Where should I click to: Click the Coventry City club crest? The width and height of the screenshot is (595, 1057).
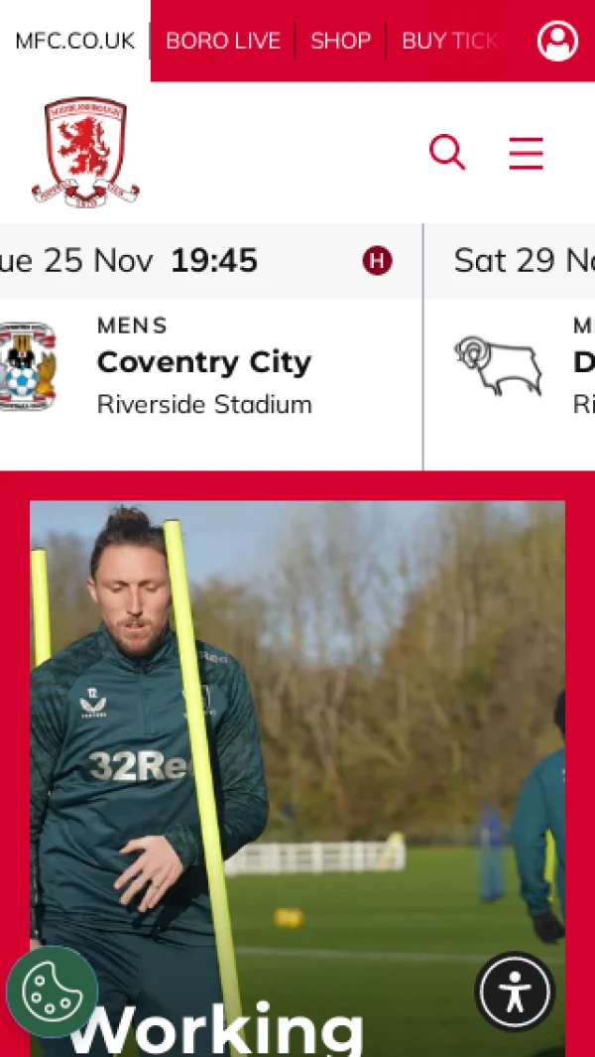(27, 366)
